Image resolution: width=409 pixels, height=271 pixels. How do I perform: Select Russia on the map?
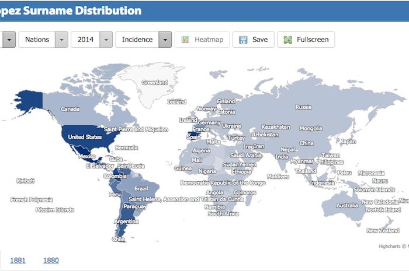(303, 107)
